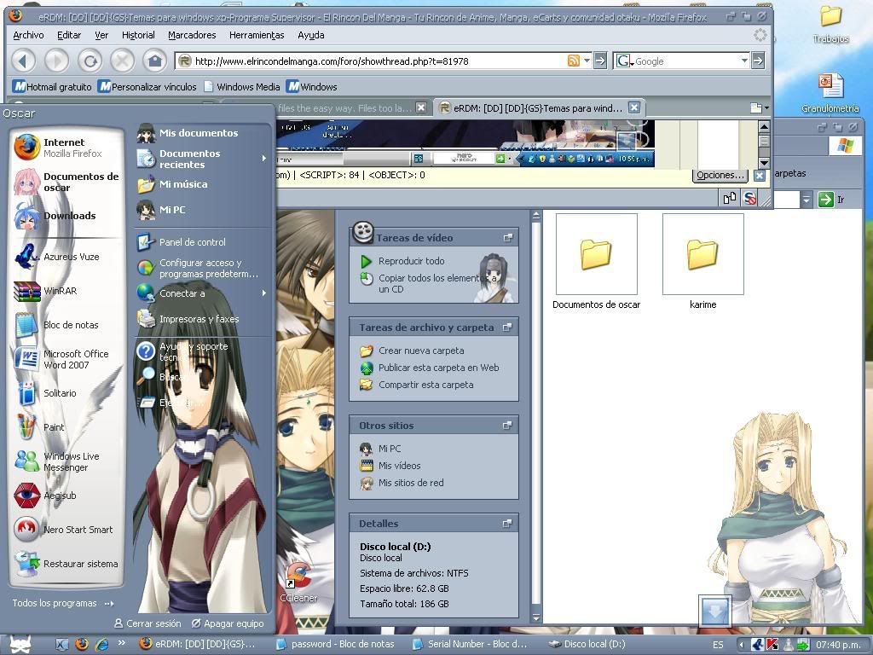
Task: Expand Todos los programas
Action: tap(63, 603)
